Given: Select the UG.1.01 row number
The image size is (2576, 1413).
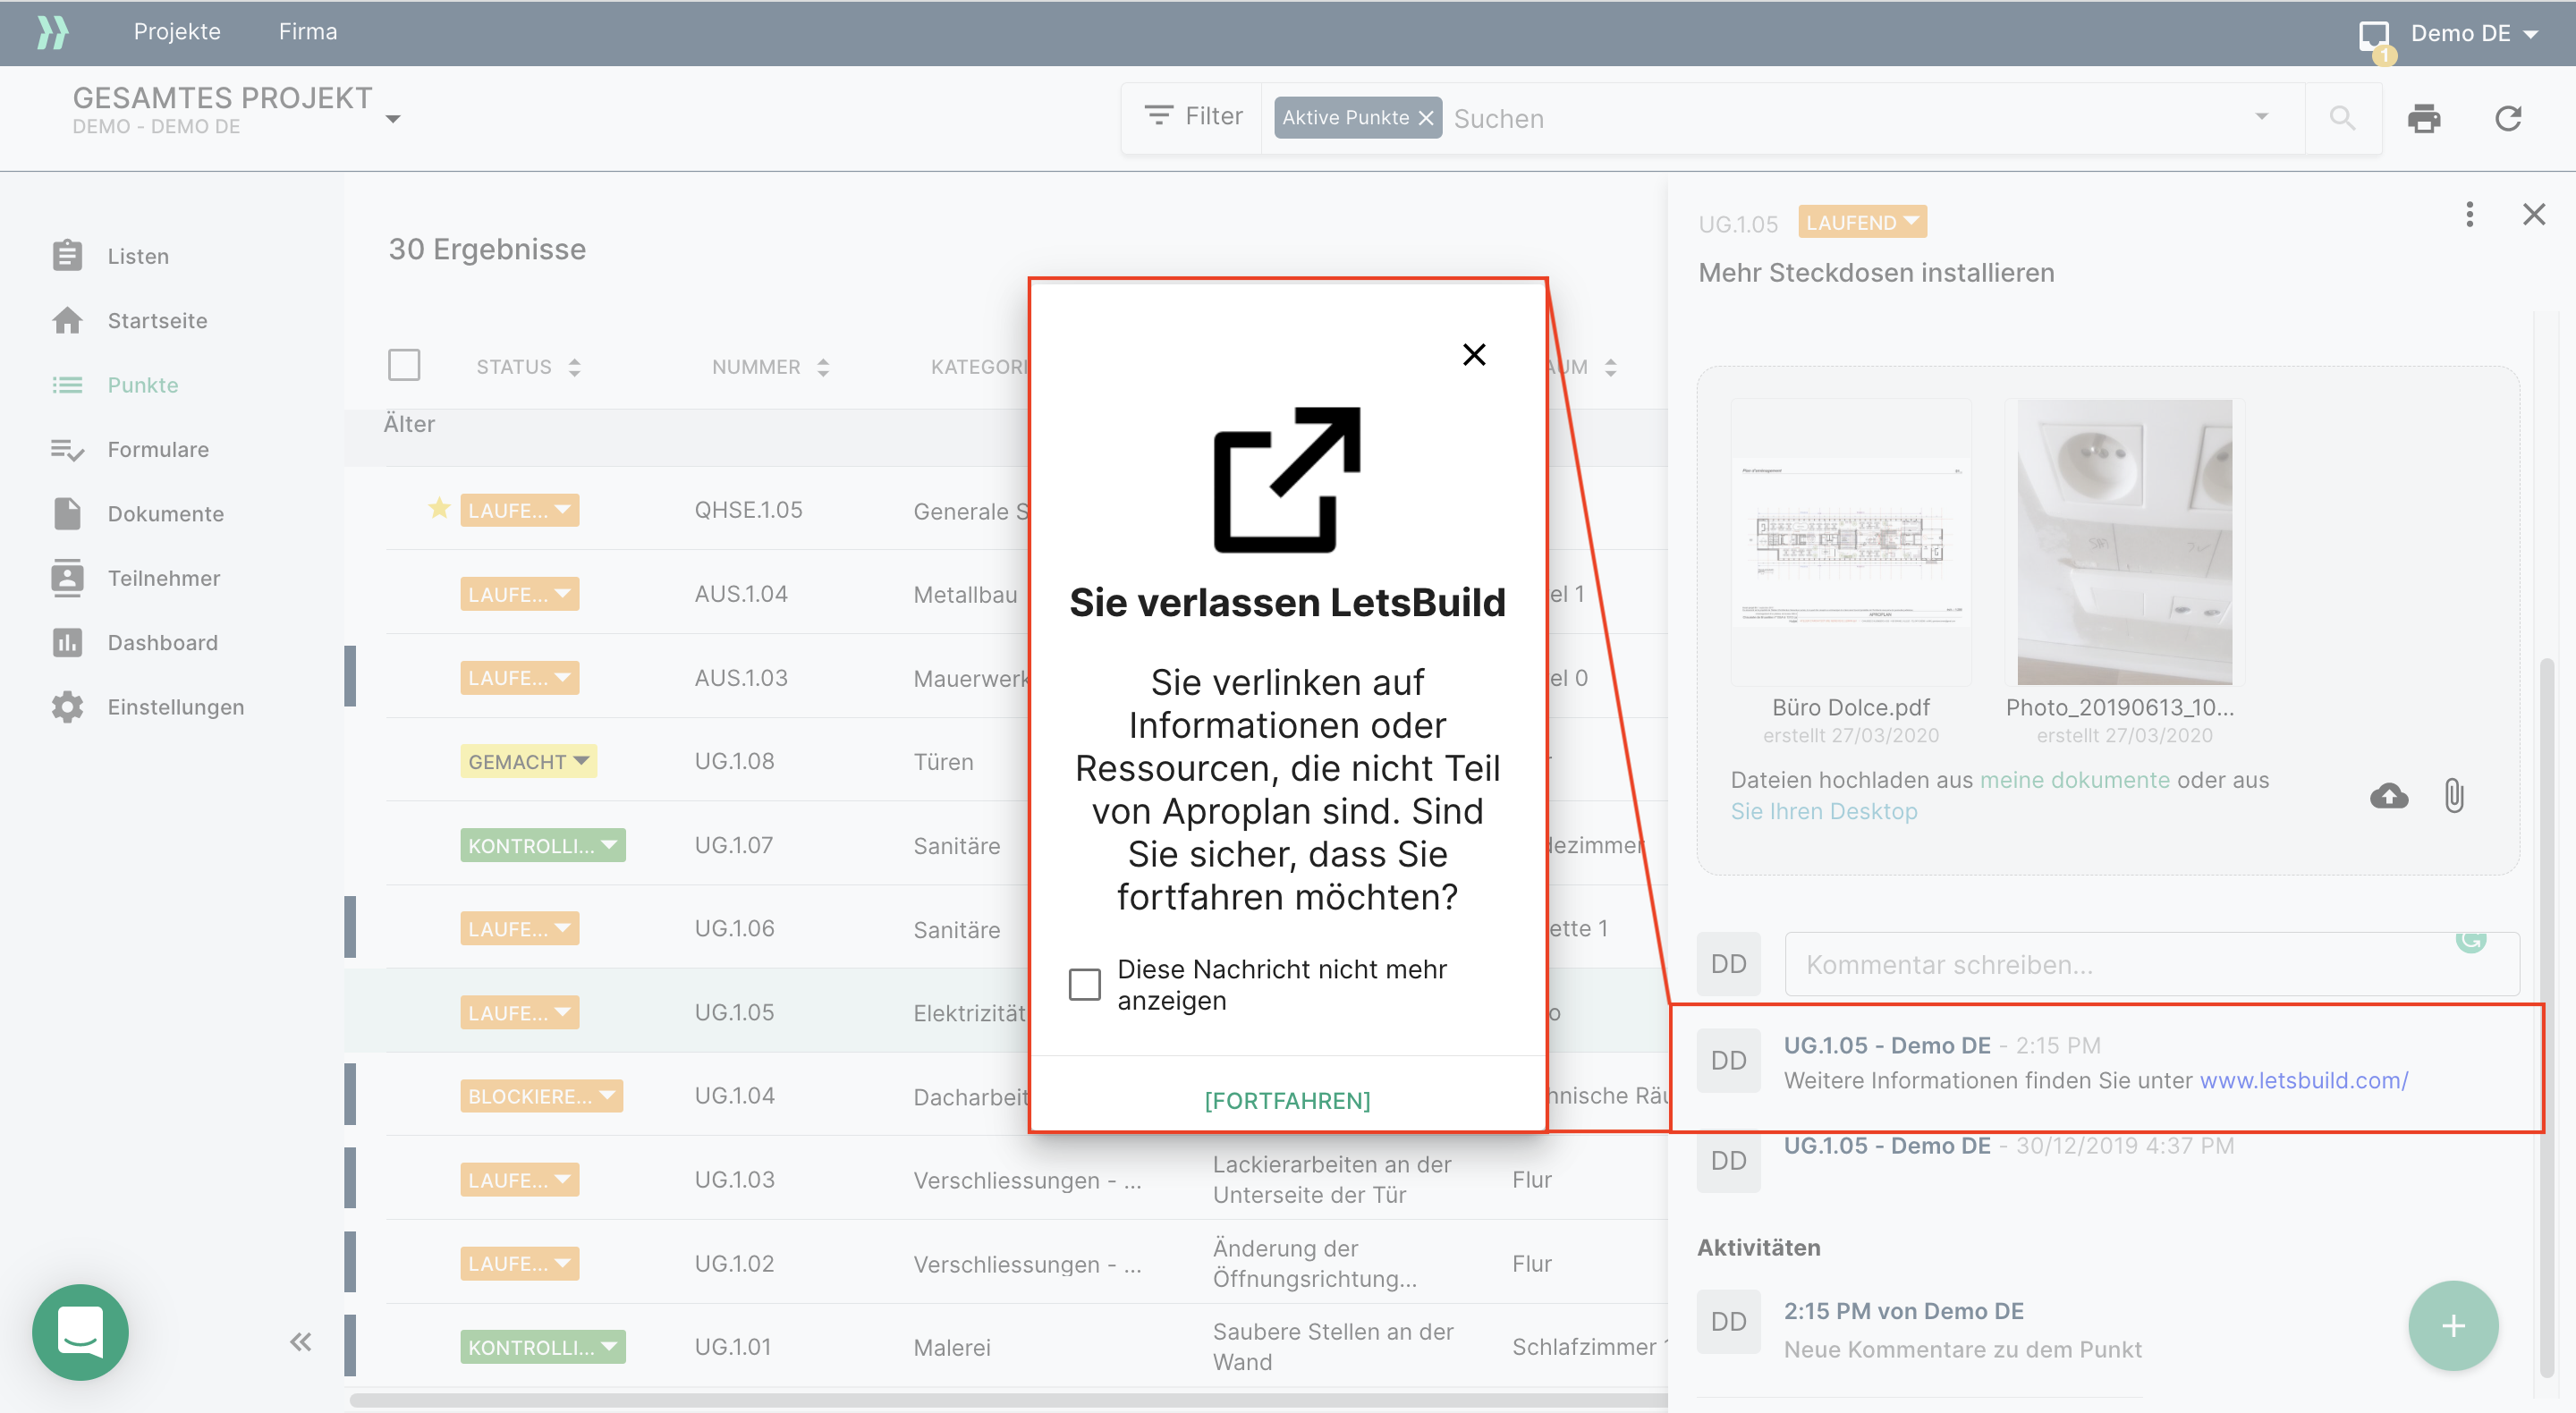Looking at the screenshot, I should click(732, 1347).
